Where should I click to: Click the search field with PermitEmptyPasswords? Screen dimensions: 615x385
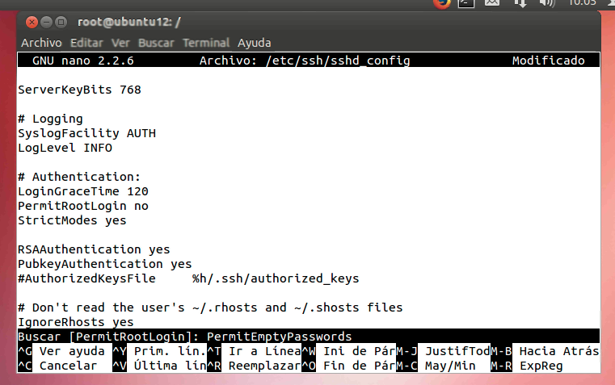point(279,337)
